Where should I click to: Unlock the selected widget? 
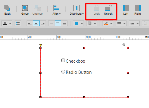click(x=108, y=10)
